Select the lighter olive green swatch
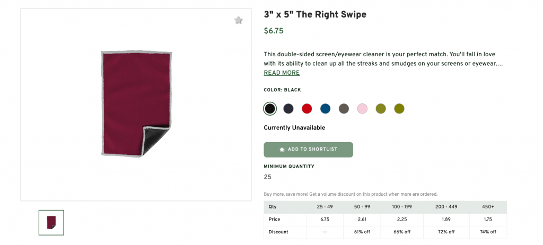Screen dimensions: 543x245 (x=381, y=109)
